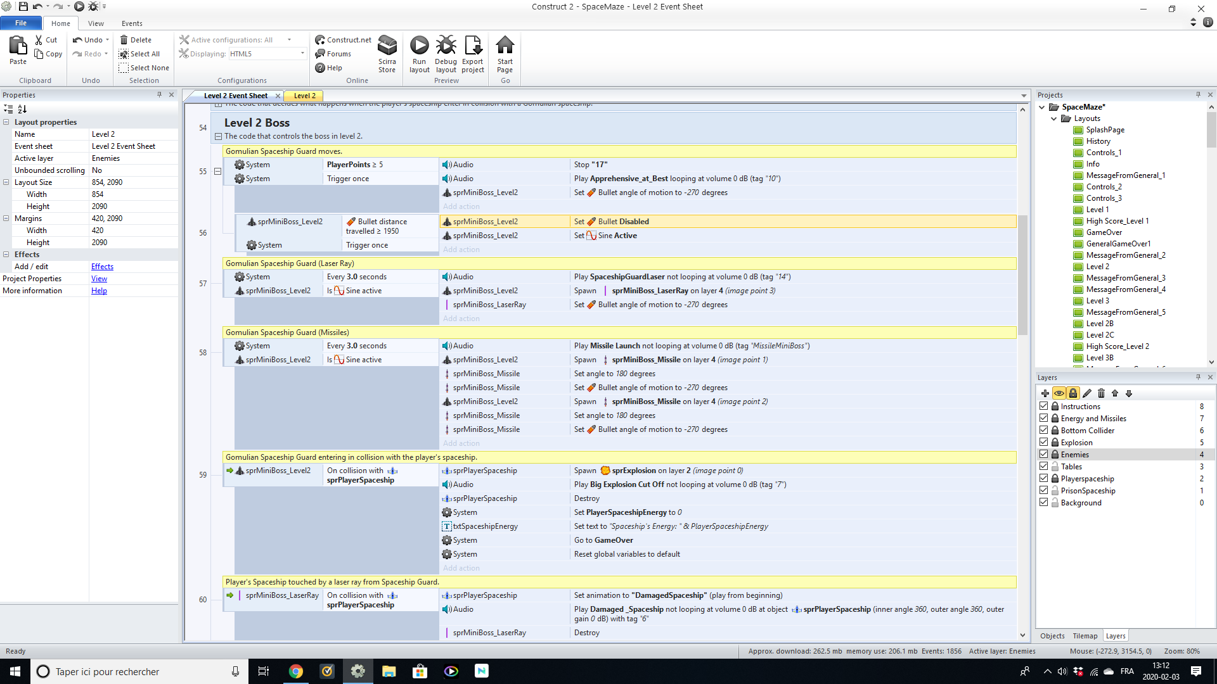Click the Project Properties View link

click(99, 279)
